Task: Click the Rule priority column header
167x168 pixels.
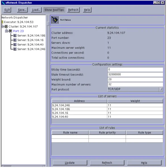Action: click(x=107, y=132)
